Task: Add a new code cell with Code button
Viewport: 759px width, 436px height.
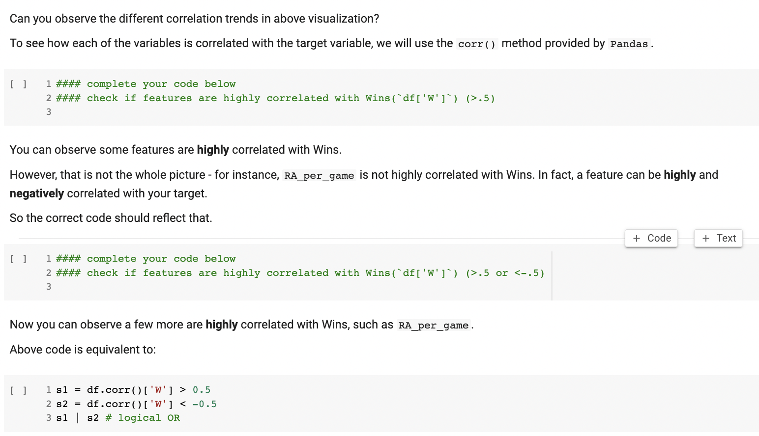Action: tap(651, 238)
